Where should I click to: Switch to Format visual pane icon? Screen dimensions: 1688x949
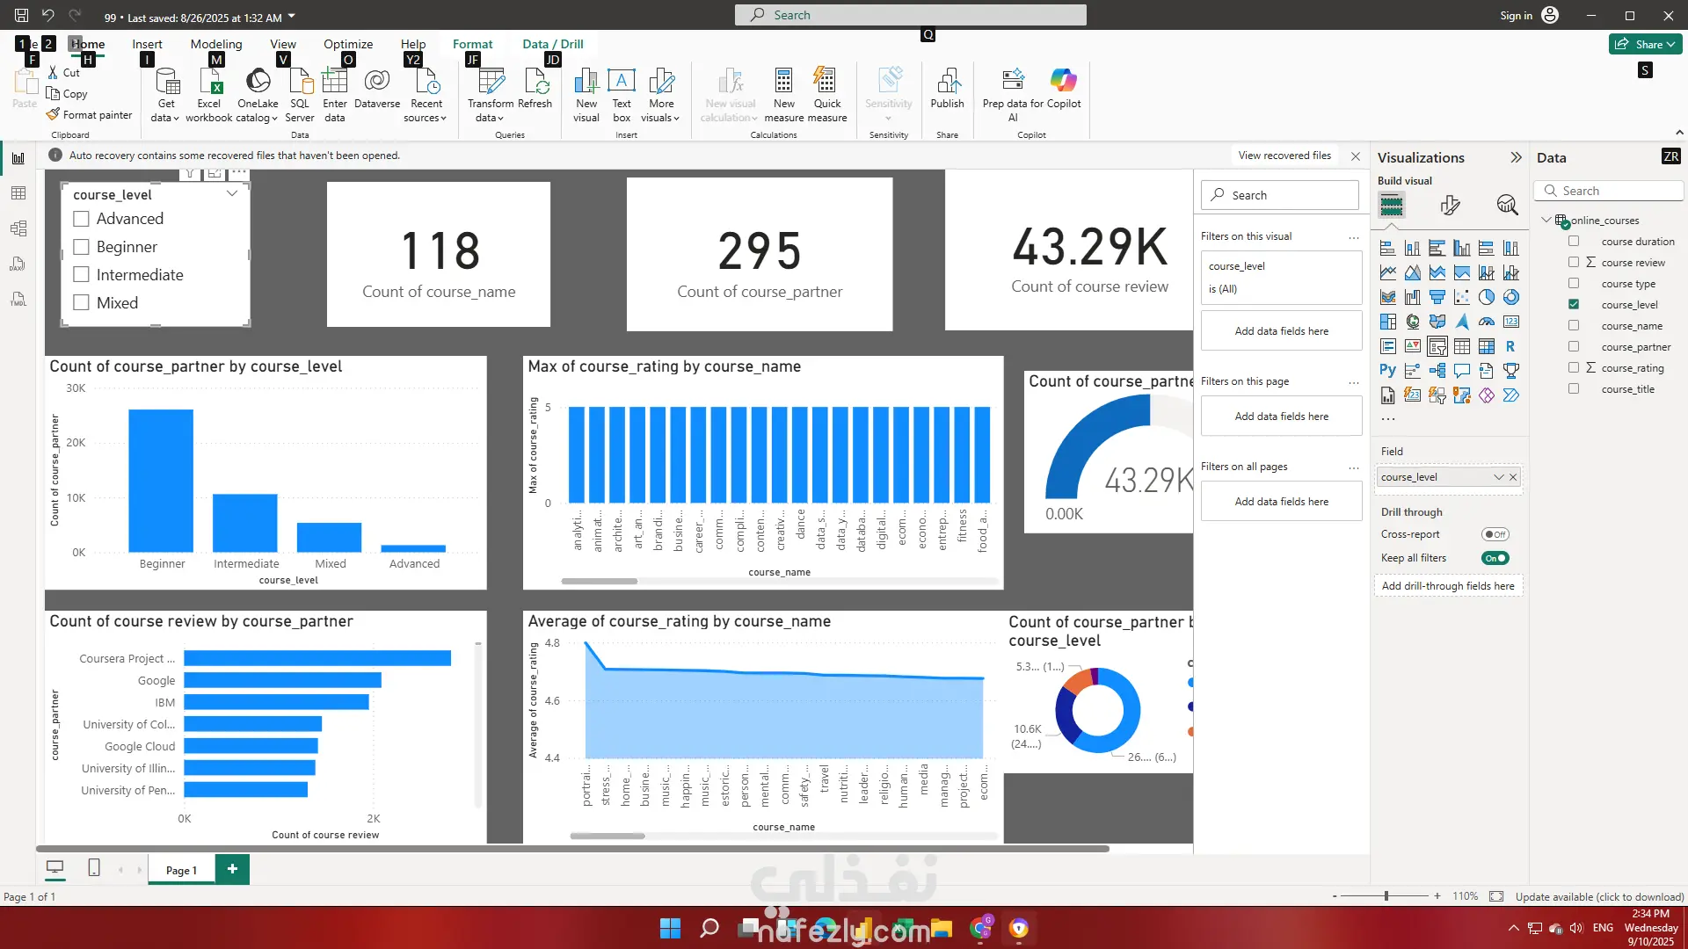tap(1450, 206)
